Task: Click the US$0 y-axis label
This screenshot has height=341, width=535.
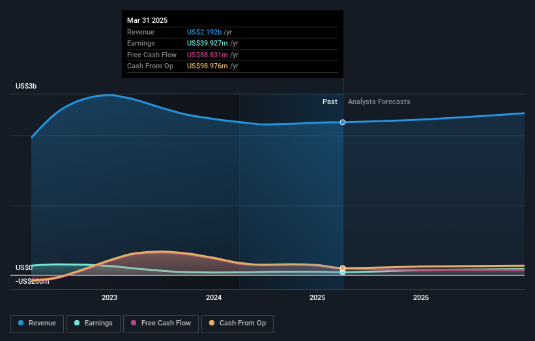Action: 24,267
